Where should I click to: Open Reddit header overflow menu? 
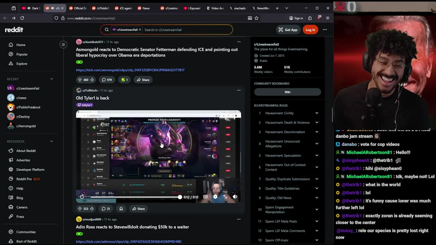tap(325, 30)
